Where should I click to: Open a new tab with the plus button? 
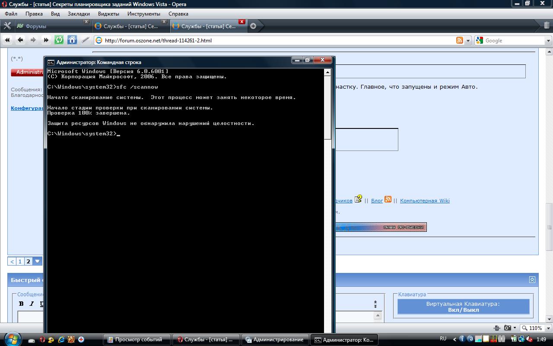pyautogui.click(x=253, y=26)
